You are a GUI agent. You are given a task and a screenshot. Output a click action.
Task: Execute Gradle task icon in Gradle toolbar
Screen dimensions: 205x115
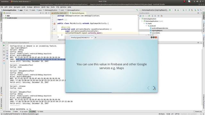pos(149,16)
